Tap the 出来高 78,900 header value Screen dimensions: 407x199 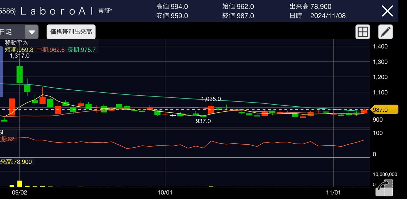[310, 6]
